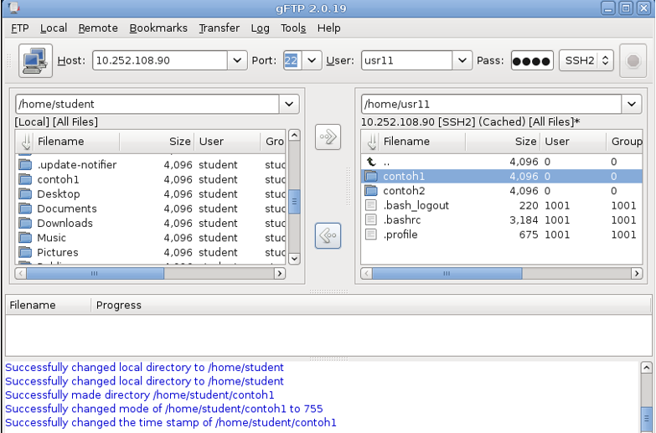Viewport: 656px width, 433px height.
Task: Click the local pane vertical scrollbar thumb
Action: coord(295,202)
